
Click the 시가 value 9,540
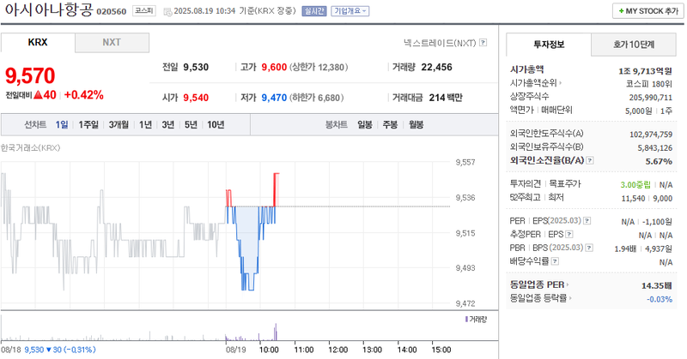[x=196, y=98]
